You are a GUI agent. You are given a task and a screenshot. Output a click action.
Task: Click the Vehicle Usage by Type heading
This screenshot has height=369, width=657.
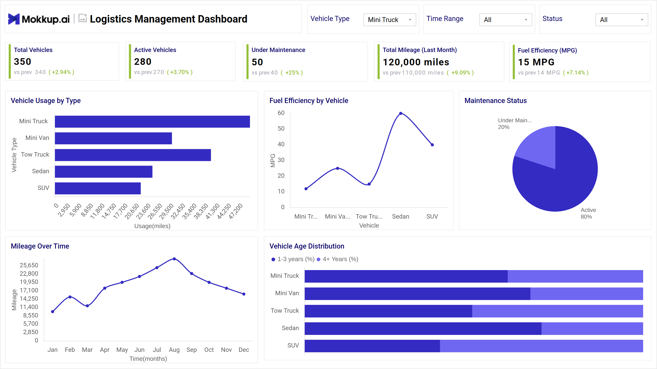(46, 101)
